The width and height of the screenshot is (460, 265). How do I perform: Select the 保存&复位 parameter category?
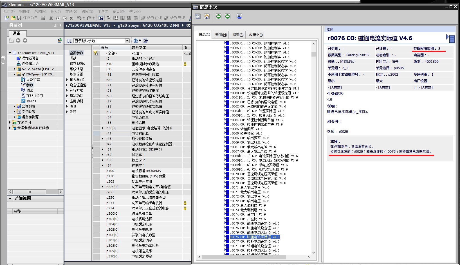77,64
